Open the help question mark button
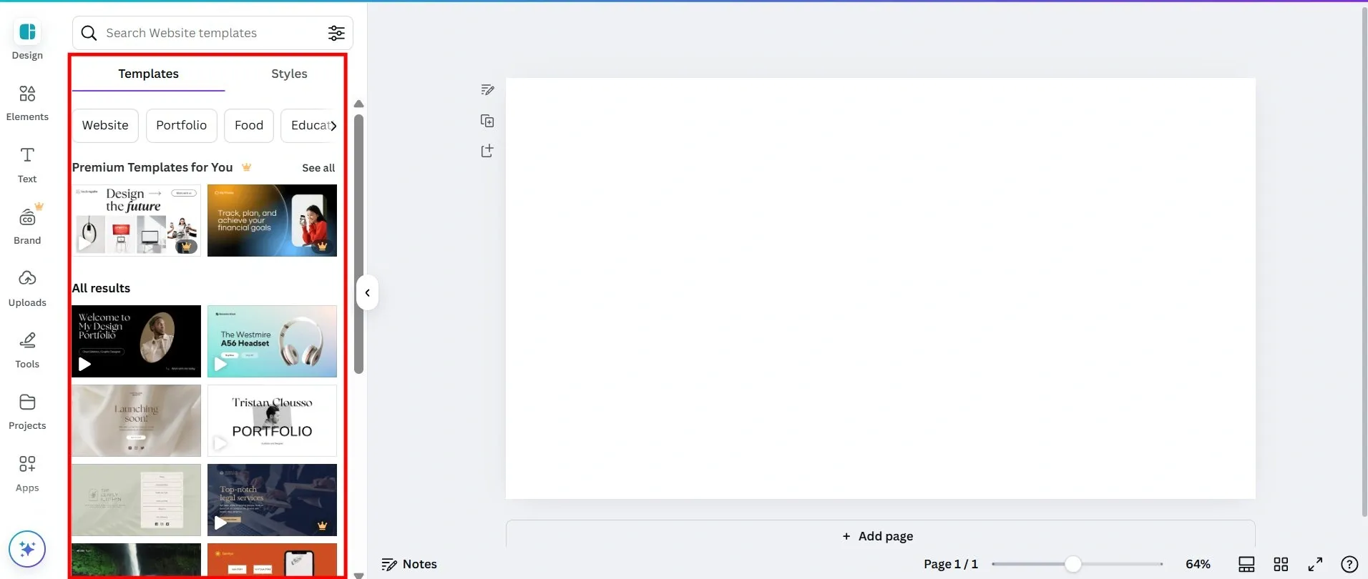 click(x=1349, y=564)
